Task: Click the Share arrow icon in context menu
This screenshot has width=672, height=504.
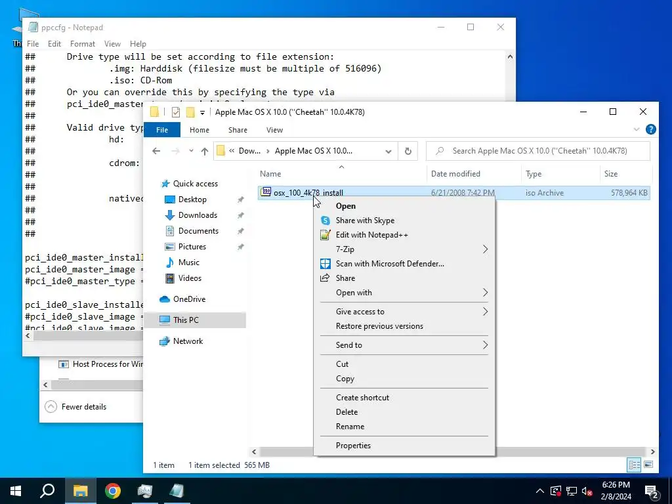Action: point(325,278)
